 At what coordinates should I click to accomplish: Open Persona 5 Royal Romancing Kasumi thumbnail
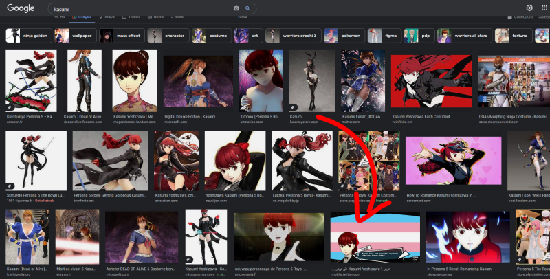468,237
